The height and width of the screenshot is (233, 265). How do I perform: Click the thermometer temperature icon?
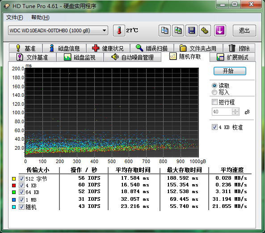click(119, 30)
